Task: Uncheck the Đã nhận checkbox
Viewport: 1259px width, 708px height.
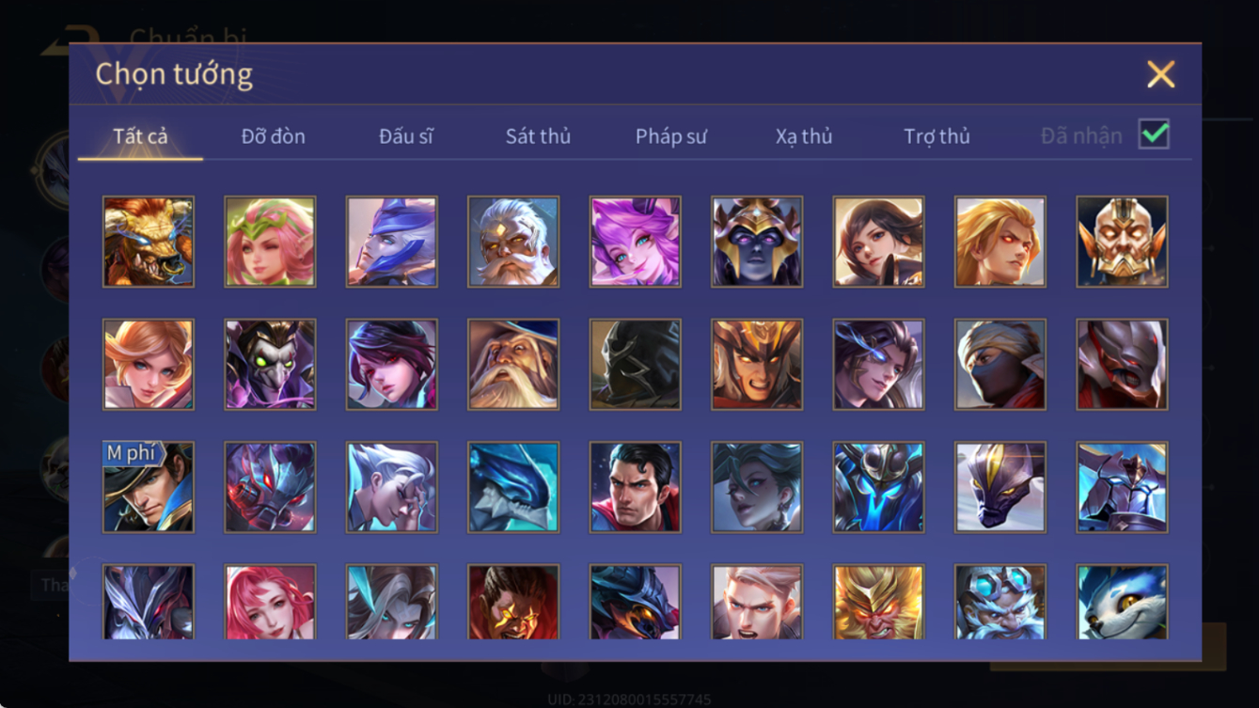Action: tap(1154, 134)
